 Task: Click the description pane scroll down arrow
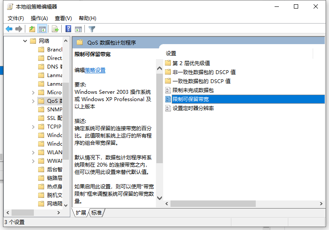tap(159, 198)
